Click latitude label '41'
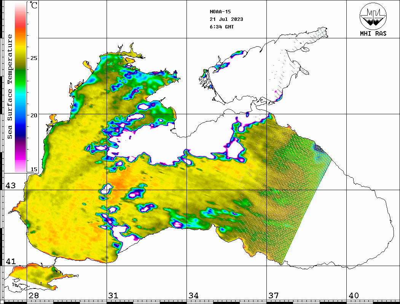Viewport: 400px width, 304px height. [x=11, y=261]
